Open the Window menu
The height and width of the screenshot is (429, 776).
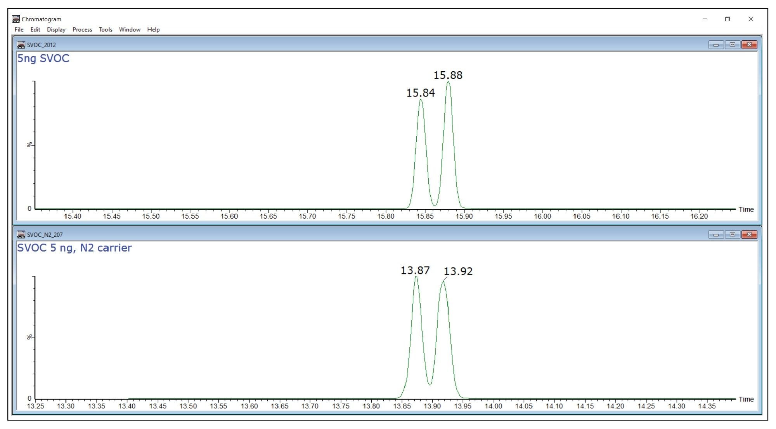click(130, 29)
